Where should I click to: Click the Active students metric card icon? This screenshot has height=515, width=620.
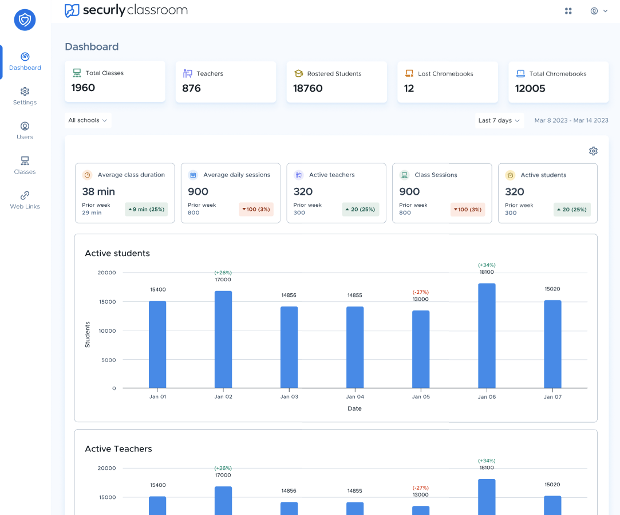tap(510, 175)
